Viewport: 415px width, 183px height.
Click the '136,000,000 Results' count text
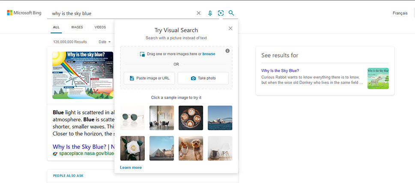pyautogui.click(x=70, y=42)
